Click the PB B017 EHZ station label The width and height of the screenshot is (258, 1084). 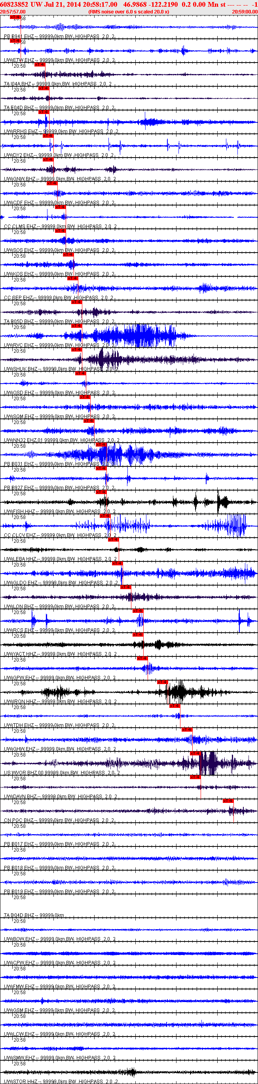tap(19, 844)
